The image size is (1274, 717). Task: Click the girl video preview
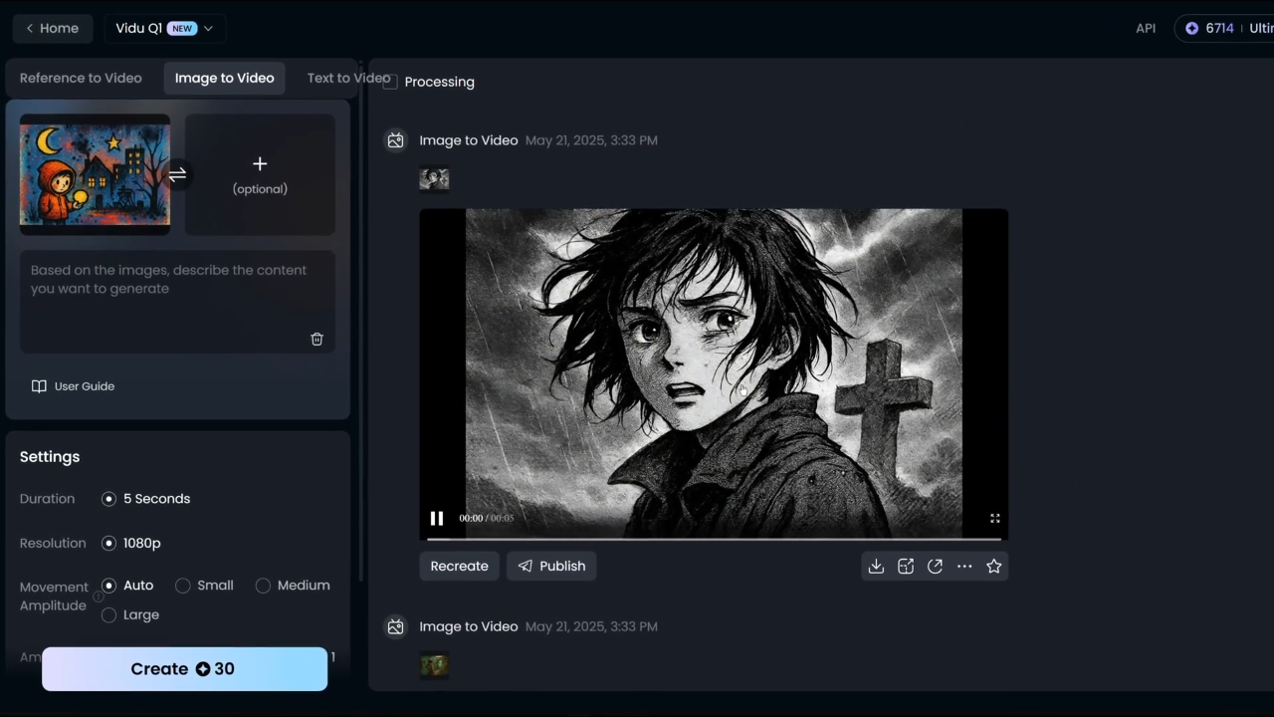714,373
